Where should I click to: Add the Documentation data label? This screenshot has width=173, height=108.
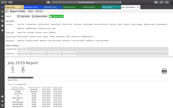(x=161, y=24)
